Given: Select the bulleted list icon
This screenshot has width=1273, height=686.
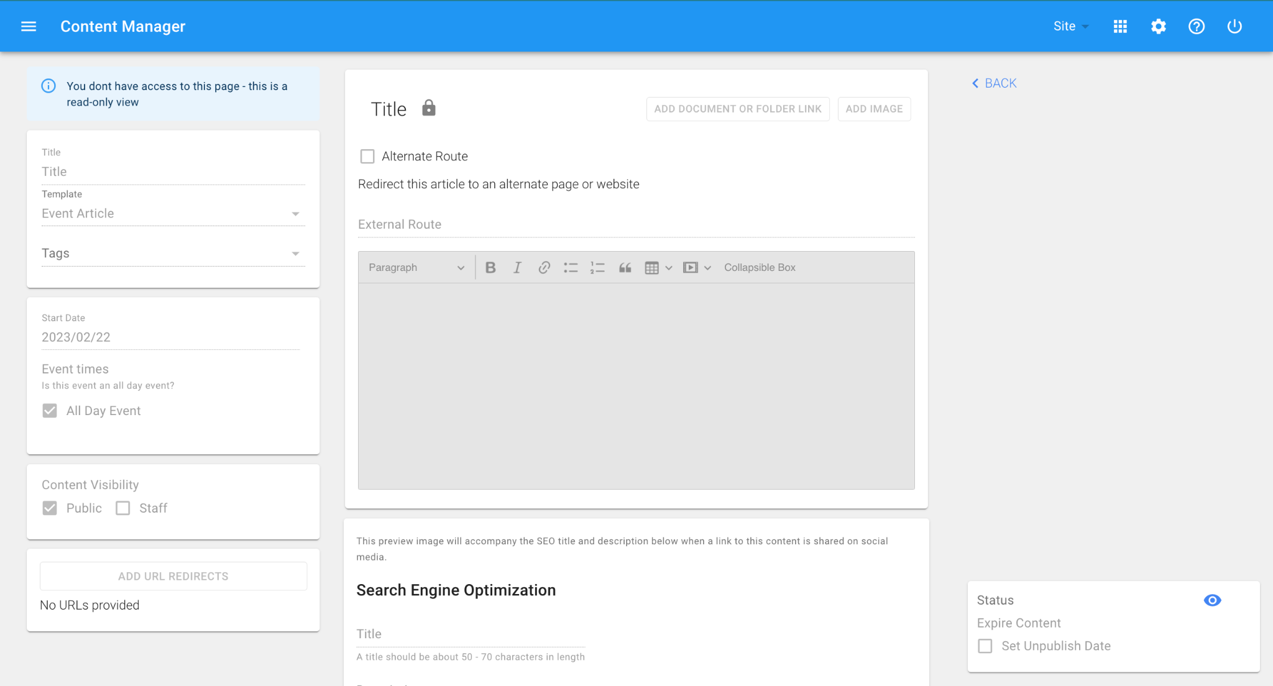Looking at the screenshot, I should coord(571,267).
